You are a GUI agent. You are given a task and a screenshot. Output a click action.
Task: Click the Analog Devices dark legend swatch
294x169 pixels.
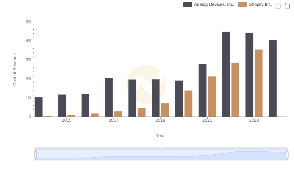[x=187, y=4]
